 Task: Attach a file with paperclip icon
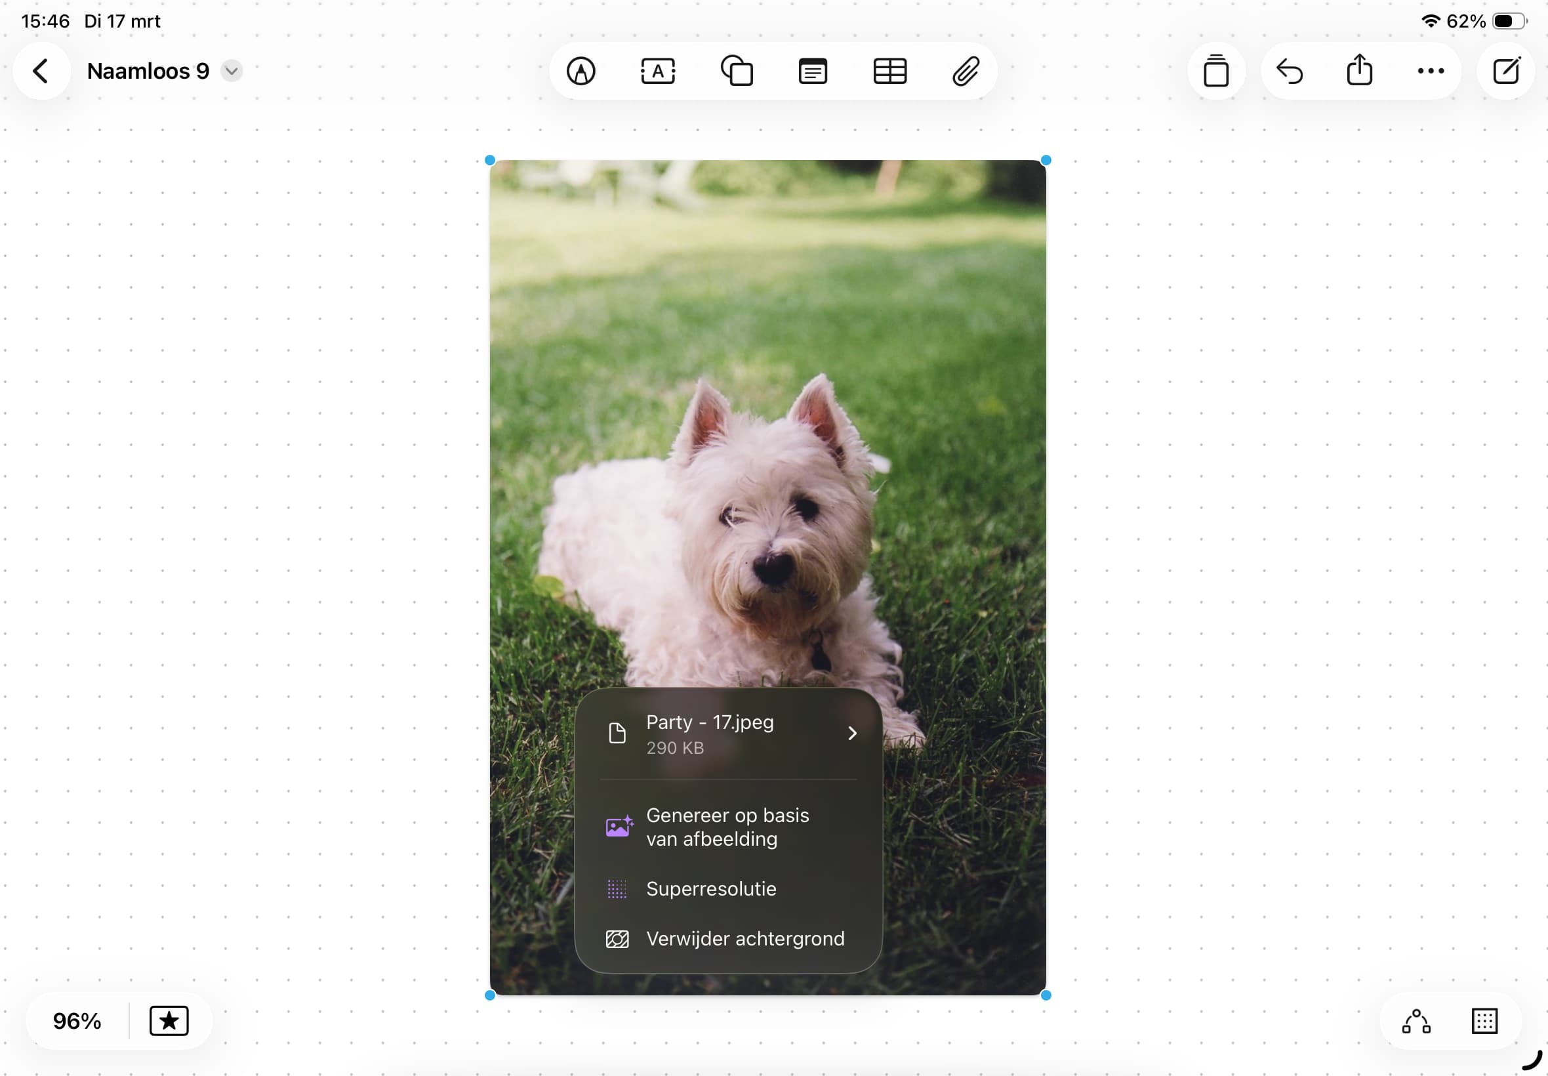coord(966,71)
